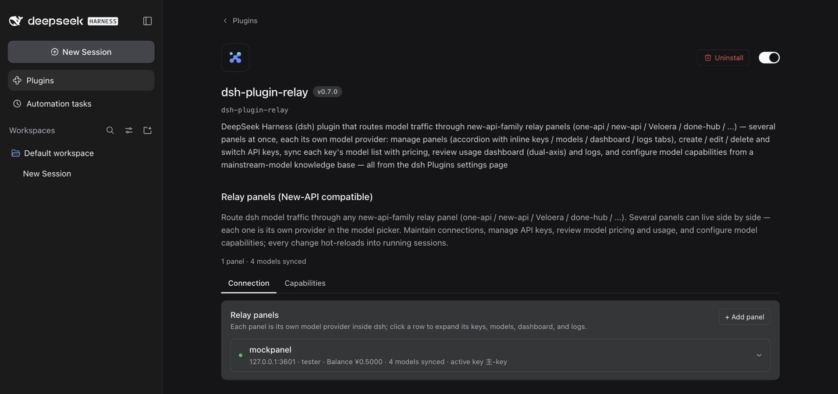Open the Plugins sidebar item
The image size is (838, 394).
(x=81, y=80)
